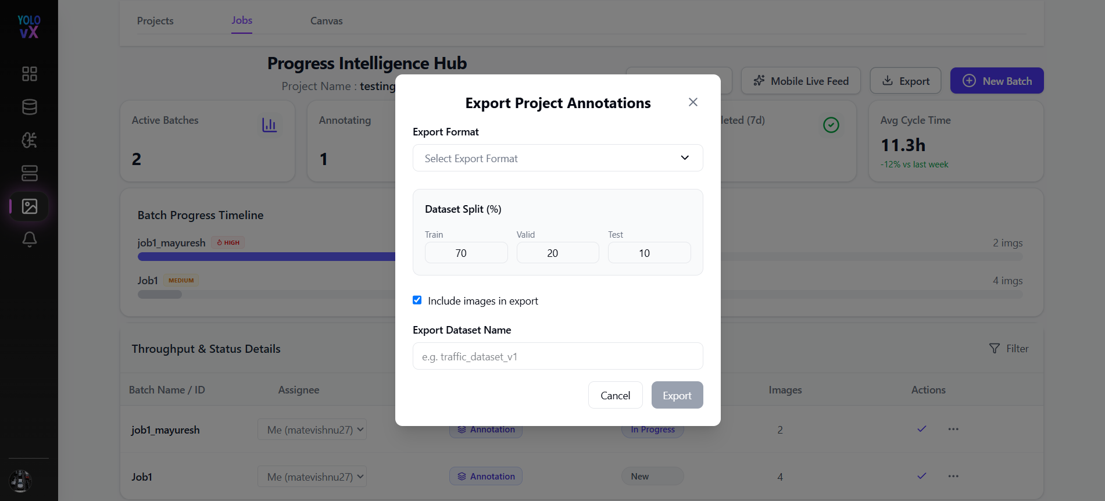This screenshot has height=501, width=1105.
Task: Click the plus circle icon on New Batch
Action: click(969, 81)
